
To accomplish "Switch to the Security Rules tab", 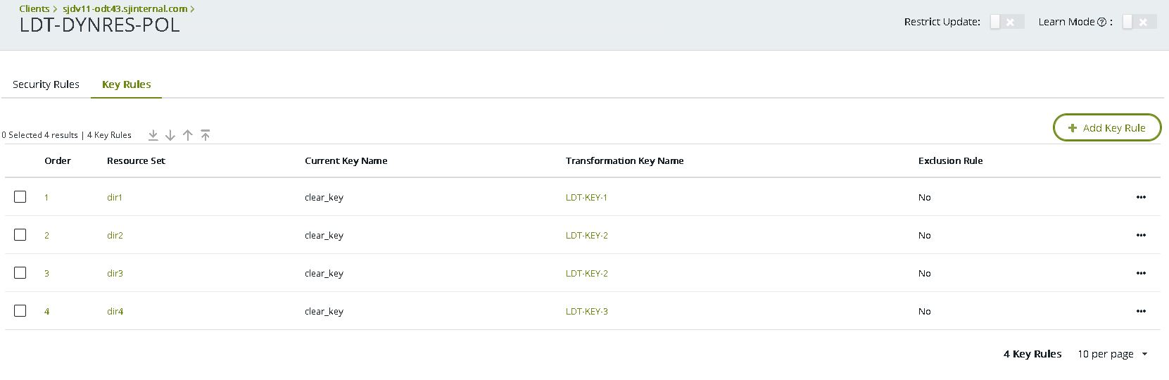I will coord(46,84).
